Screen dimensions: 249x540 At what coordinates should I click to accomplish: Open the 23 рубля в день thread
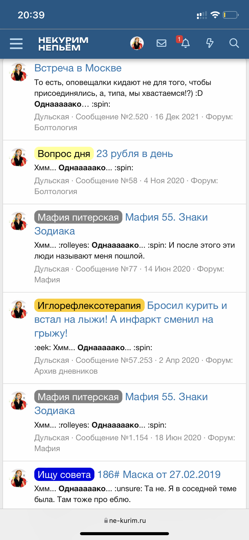pos(134,154)
